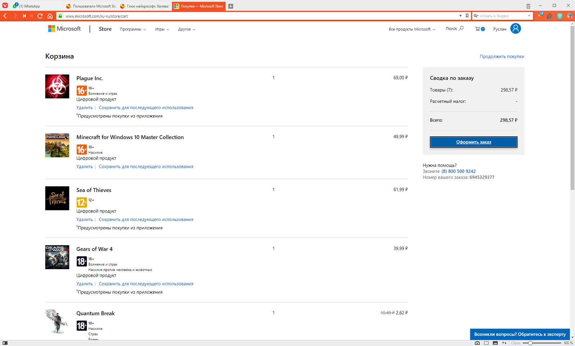Image resolution: width=575 pixels, height=346 pixels.
Task: Expand the Другое menu
Action: 187,29
